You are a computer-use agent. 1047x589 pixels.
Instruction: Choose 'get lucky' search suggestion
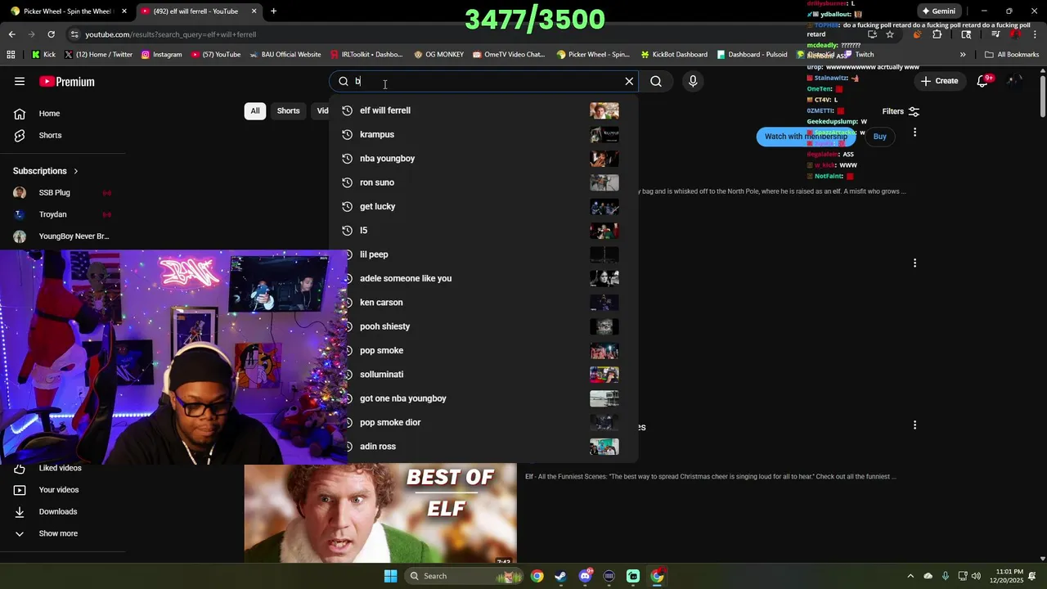[x=483, y=206]
